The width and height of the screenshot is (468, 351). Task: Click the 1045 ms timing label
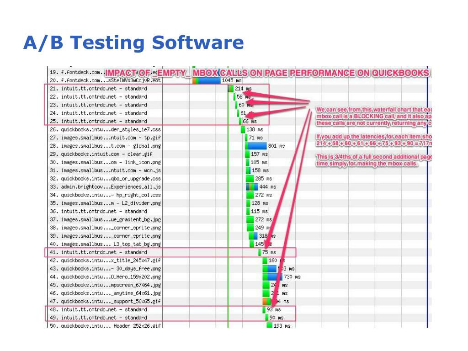pos(232,80)
